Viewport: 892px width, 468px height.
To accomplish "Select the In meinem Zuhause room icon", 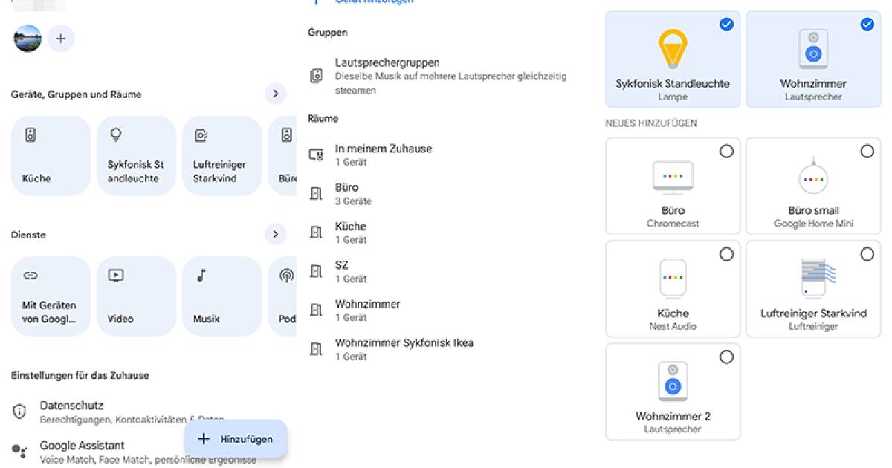I will (x=317, y=155).
